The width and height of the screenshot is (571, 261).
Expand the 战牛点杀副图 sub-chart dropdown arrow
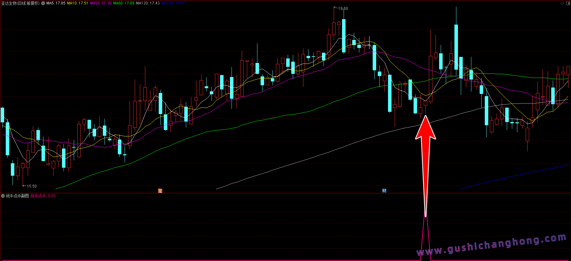tap(3, 196)
